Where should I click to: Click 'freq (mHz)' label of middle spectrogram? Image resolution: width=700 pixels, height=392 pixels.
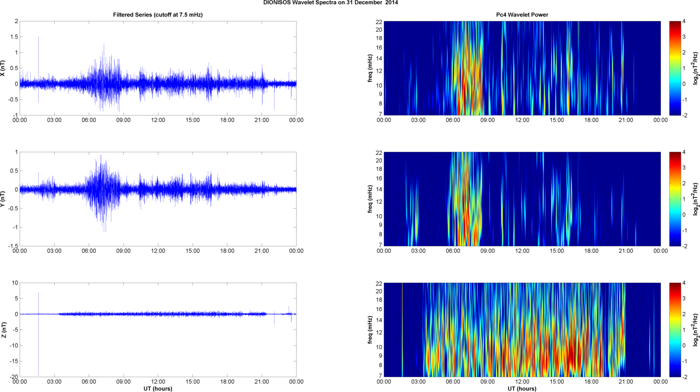point(370,199)
